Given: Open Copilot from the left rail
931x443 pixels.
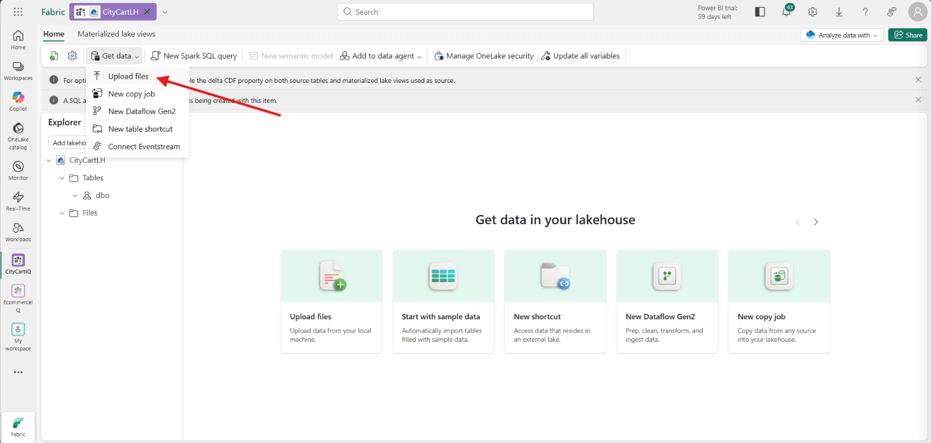Looking at the screenshot, I should (18, 101).
